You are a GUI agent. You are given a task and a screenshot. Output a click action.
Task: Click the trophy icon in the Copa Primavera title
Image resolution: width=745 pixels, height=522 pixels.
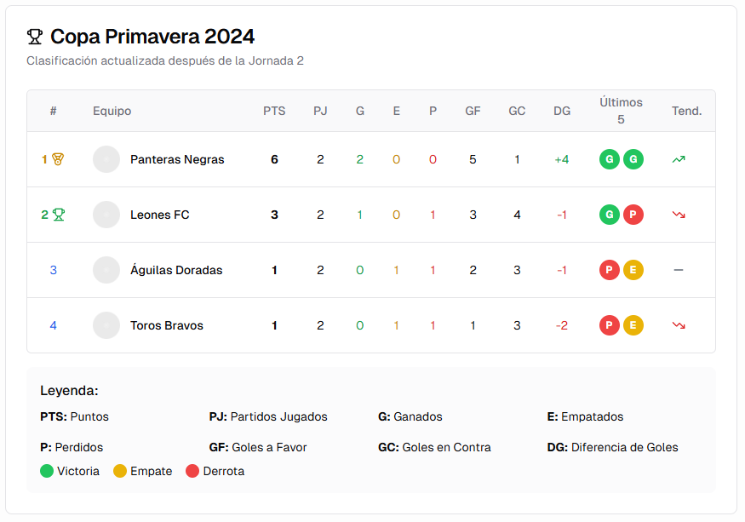click(x=32, y=36)
